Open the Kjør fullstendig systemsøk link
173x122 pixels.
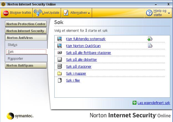click(86, 39)
